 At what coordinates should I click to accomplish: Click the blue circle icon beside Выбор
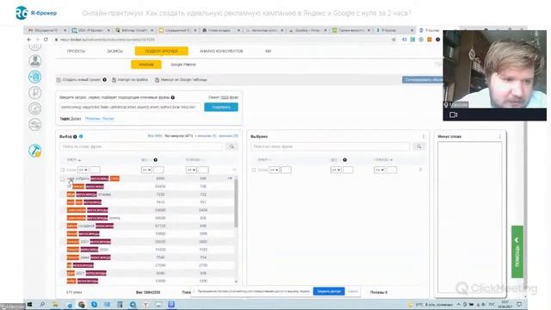pyautogui.click(x=81, y=136)
